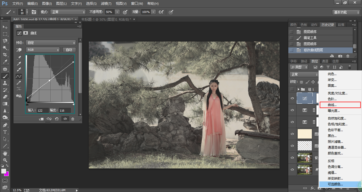Open the 图像(I) menu
Image resolution: width=362 pixels, height=192 pixels.
(47, 4)
